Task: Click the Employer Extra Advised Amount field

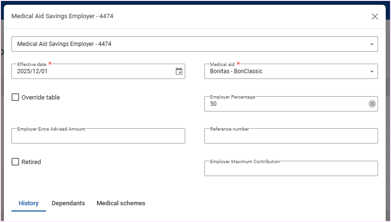Action: (98, 136)
